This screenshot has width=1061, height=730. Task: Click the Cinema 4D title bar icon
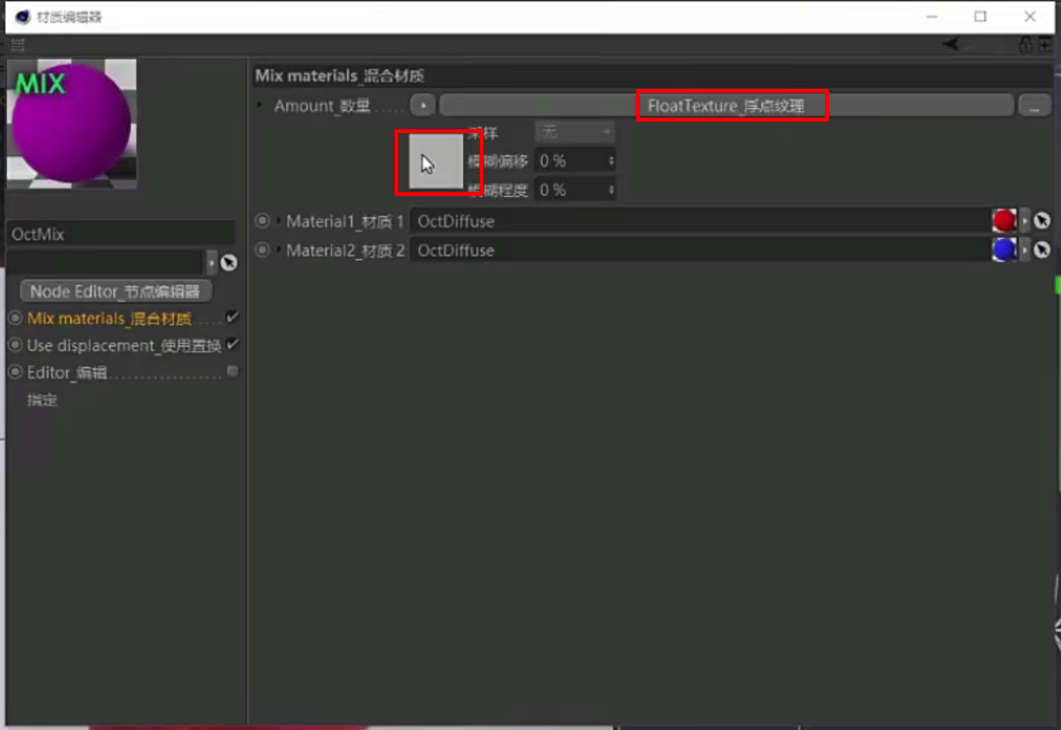click(22, 17)
